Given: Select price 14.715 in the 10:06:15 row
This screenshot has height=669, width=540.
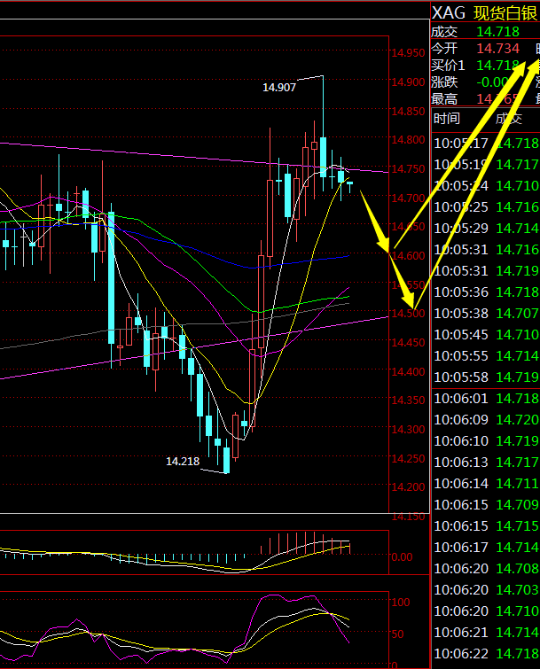Looking at the screenshot, I should point(517,526).
